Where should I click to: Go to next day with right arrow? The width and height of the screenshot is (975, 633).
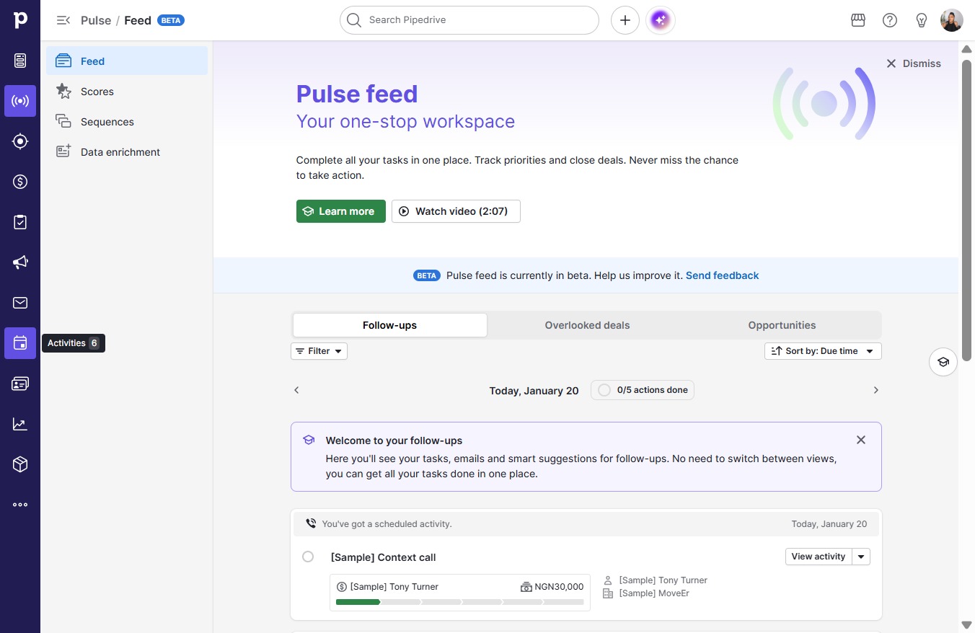[x=876, y=390]
